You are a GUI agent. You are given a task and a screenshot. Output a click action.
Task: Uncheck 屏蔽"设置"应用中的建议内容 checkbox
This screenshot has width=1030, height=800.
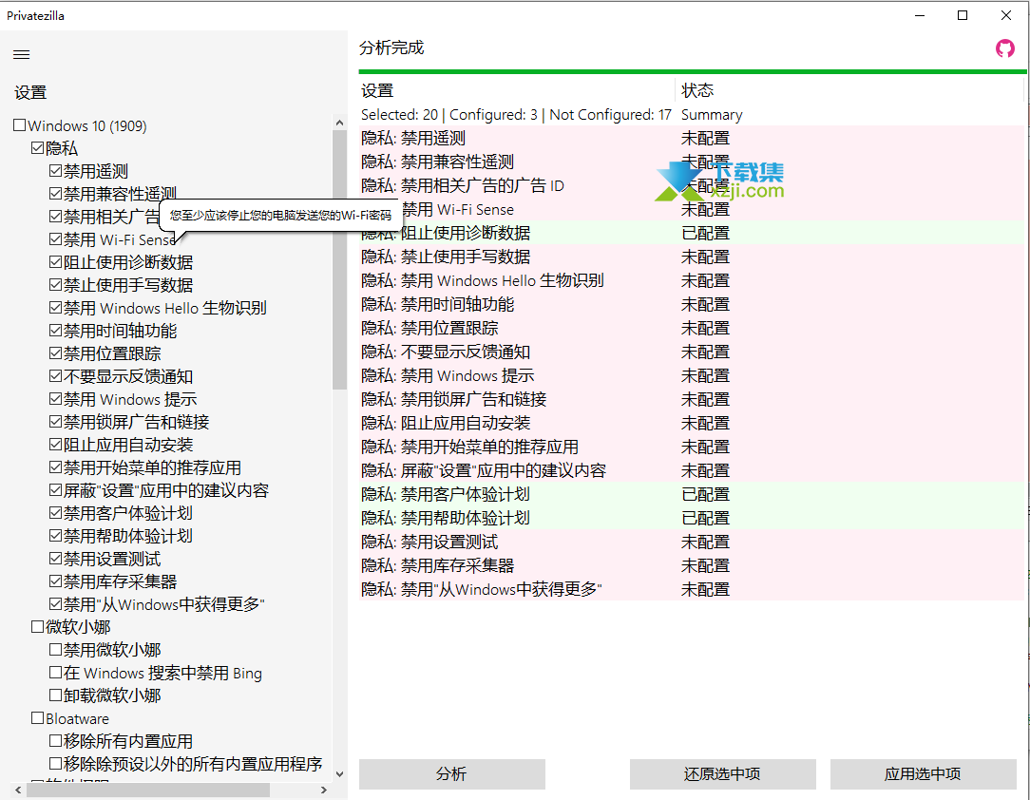pyautogui.click(x=56, y=490)
